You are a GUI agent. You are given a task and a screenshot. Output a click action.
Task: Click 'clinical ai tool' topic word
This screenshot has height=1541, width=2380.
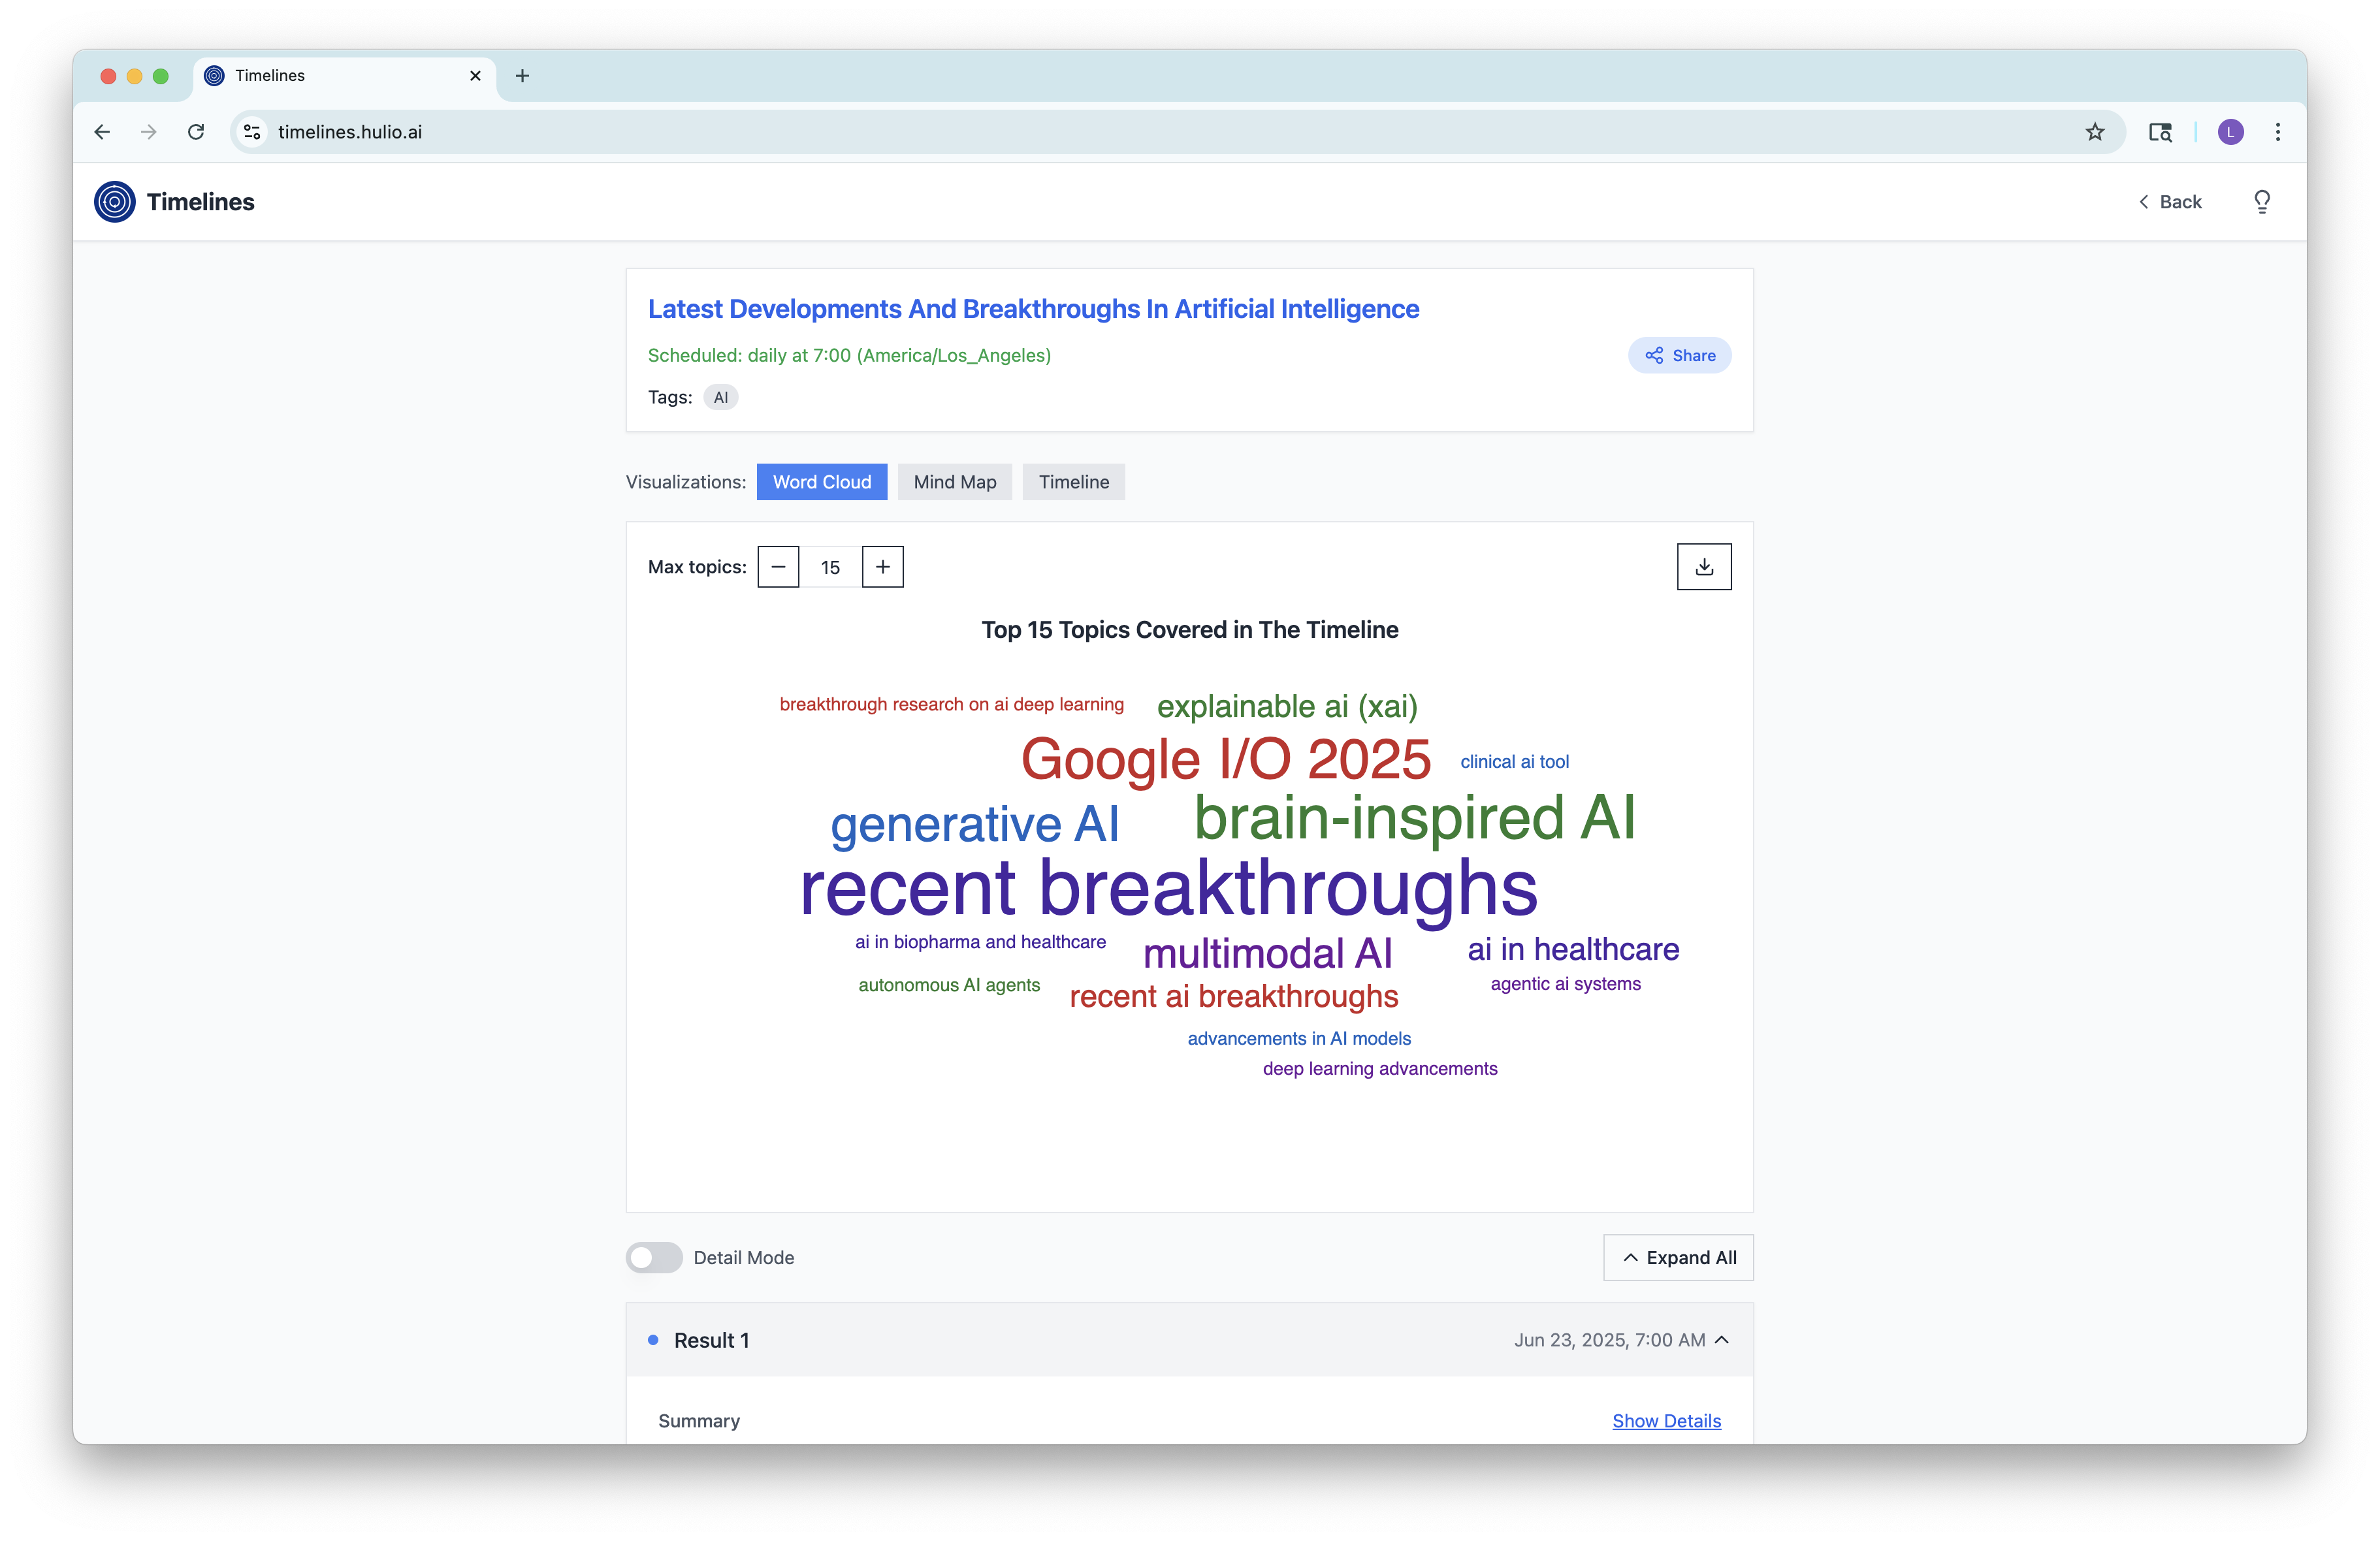[1514, 762]
